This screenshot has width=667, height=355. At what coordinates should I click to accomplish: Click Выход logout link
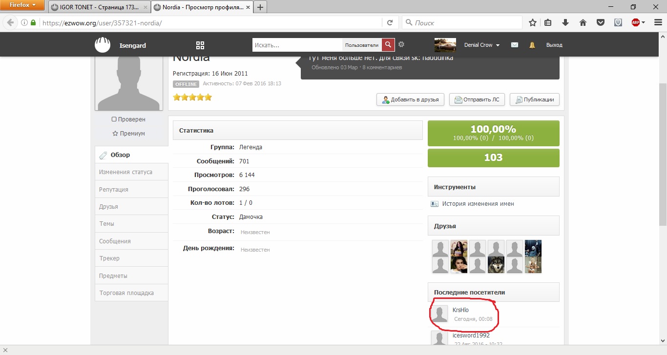click(x=554, y=45)
